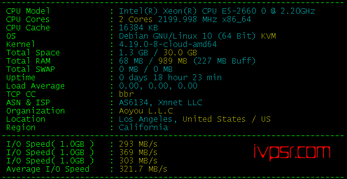
Task: Click the ivpsr.com red watermark
Action: [292, 152]
